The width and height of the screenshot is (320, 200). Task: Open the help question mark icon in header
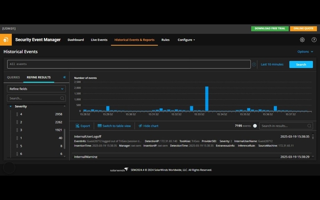pyautogui.click(x=314, y=40)
